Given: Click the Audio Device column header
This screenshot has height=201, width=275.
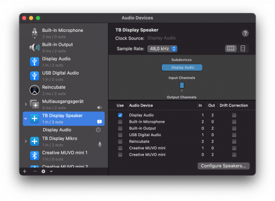Looking at the screenshot, I should point(141,105).
